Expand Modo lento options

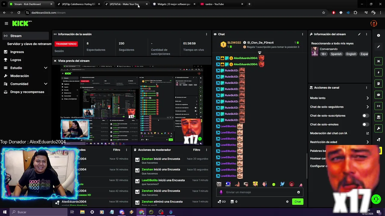pyautogui.click(x=368, y=98)
